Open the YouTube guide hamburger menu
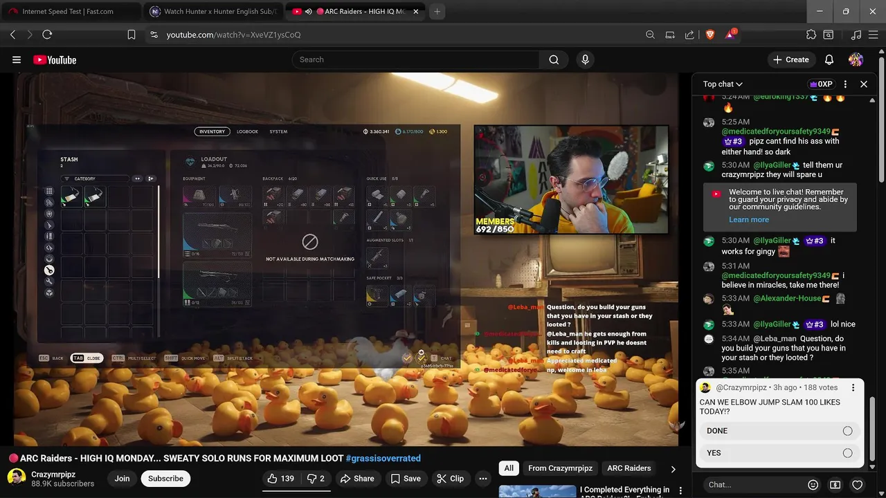886x498 pixels. coord(17,59)
